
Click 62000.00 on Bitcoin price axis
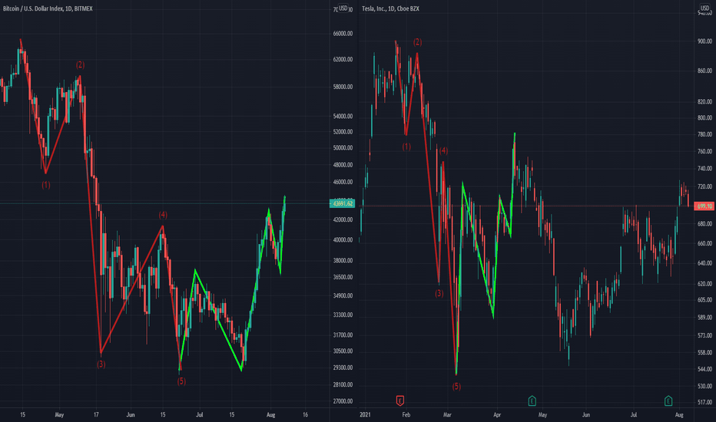coord(343,59)
